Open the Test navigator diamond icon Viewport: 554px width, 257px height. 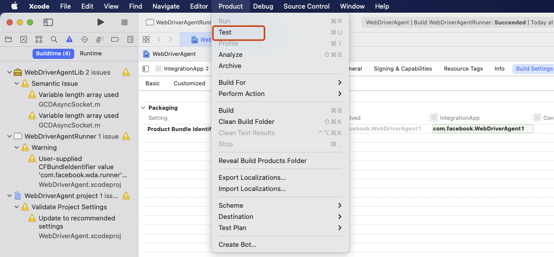click(x=84, y=39)
